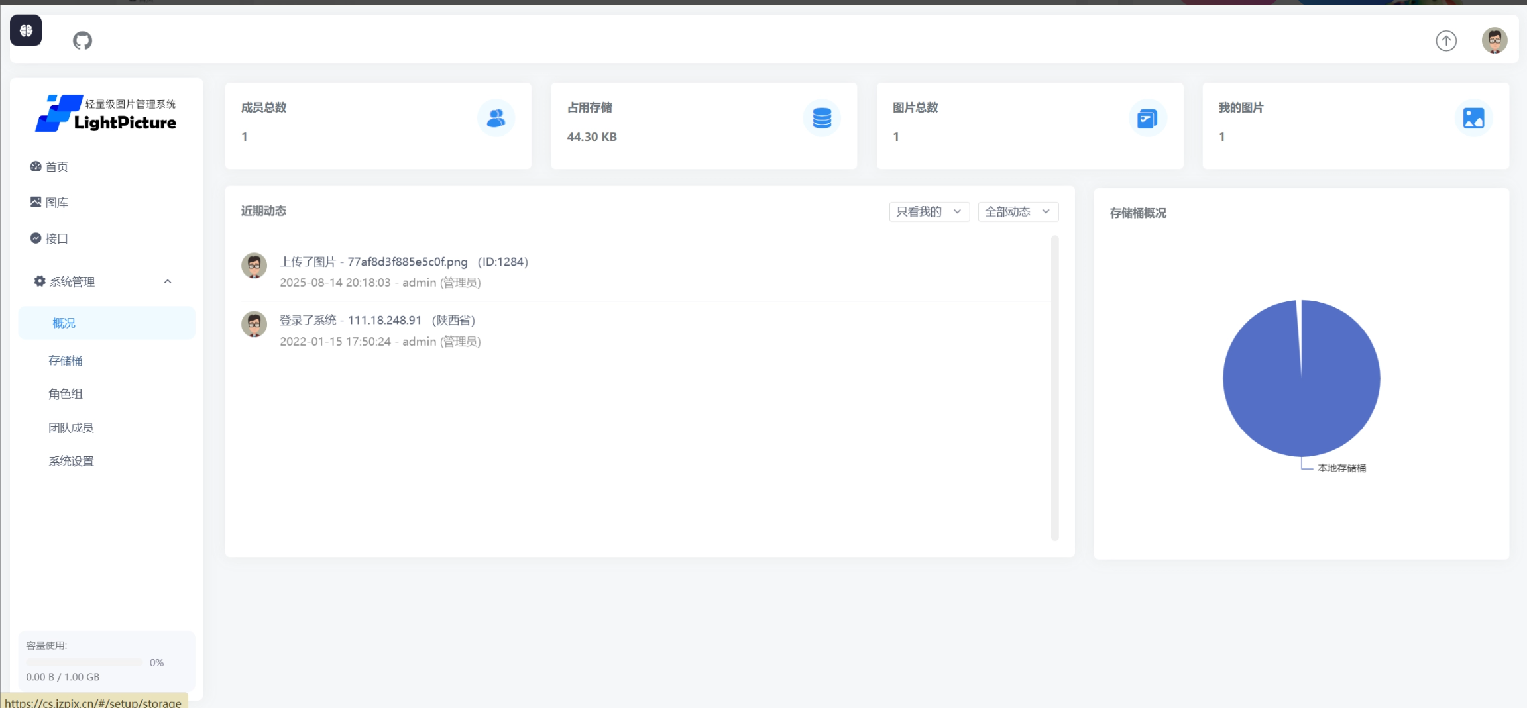This screenshot has width=1527, height=708.
Task: Click the My Pictures card icon
Action: coord(1473,119)
